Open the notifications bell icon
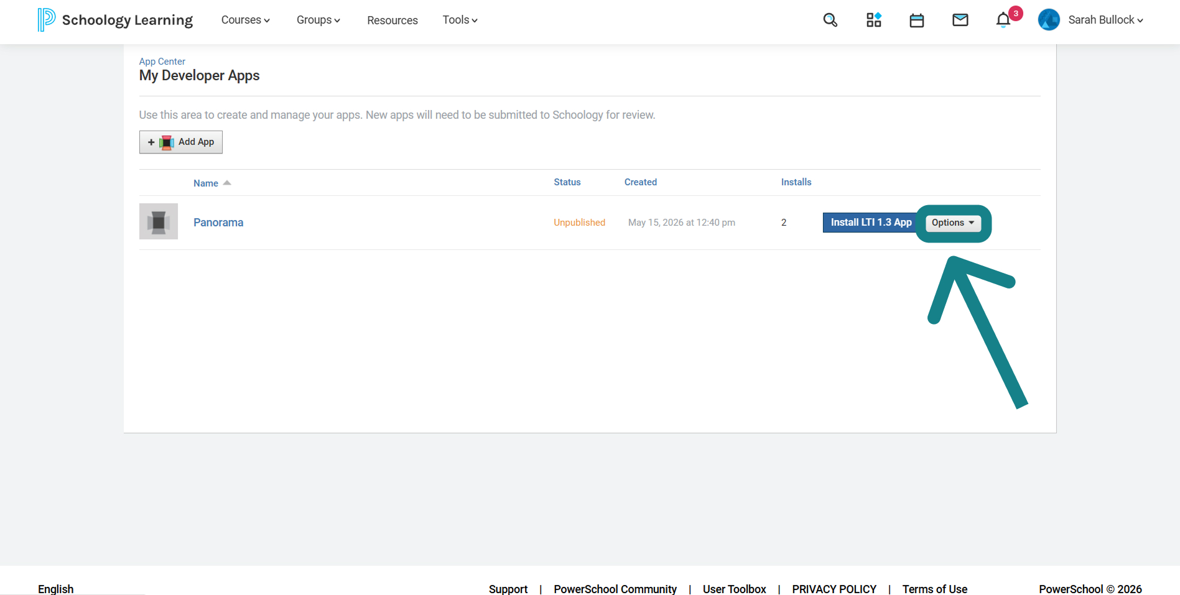The width and height of the screenshot is (1180, 595). tap(1003, 20)
